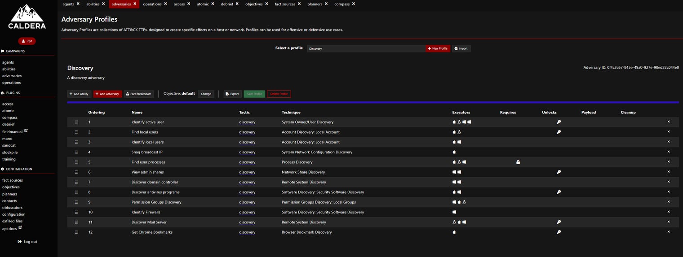This screenshot has height=257, width=683.
Task: Click the CALDERA mountain logo
Action: pyautogui.click(x=27, y=17)
